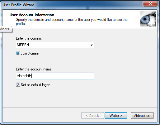Viewport: 160px width, 125px height.
Task: Click the "Enter the account name:" label
Action: [x=34, y=69]
